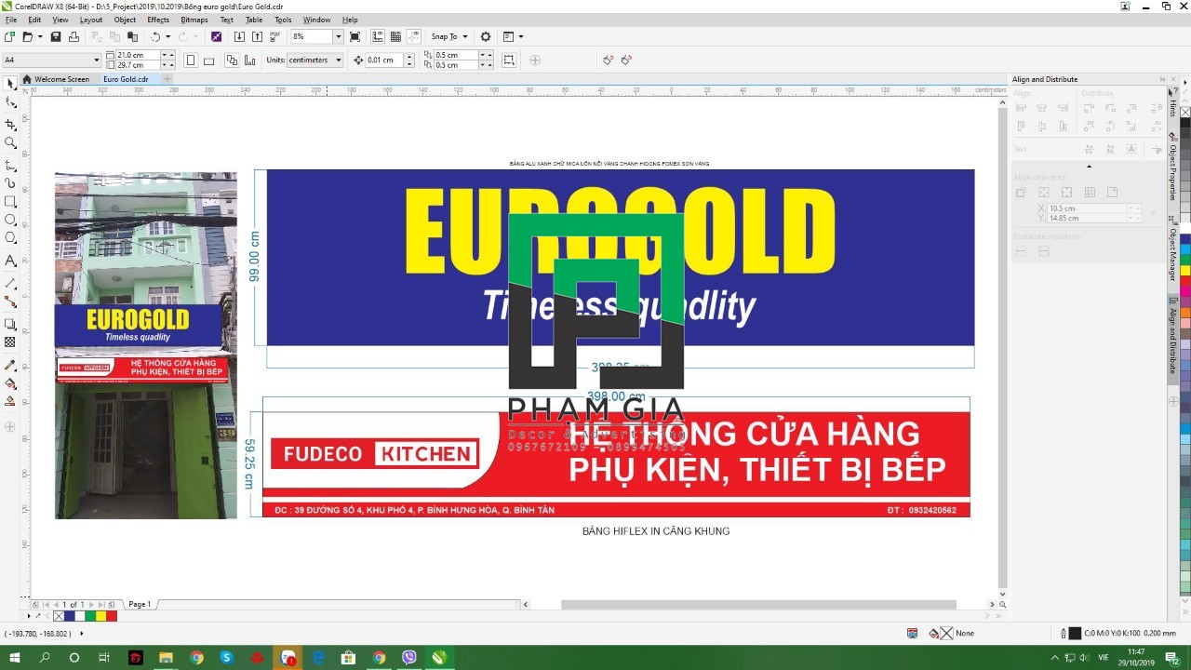1191x670 pixels.
Task: Switch to the Welcome Screen tab
Action: pos(61,79)
